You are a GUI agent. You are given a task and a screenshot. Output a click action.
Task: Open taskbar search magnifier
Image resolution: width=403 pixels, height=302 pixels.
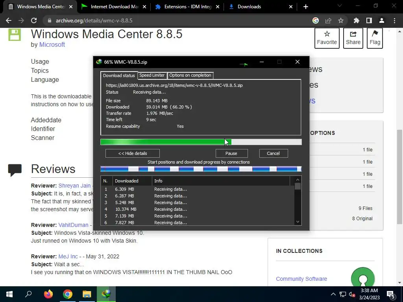coord(28,294)
